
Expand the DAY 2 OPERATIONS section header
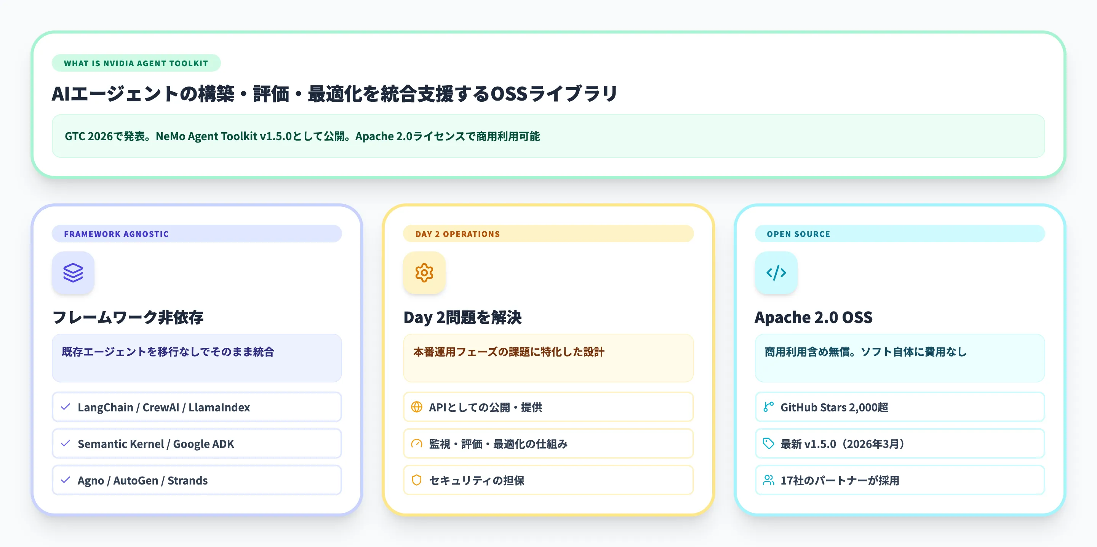[x=548, y=234]
